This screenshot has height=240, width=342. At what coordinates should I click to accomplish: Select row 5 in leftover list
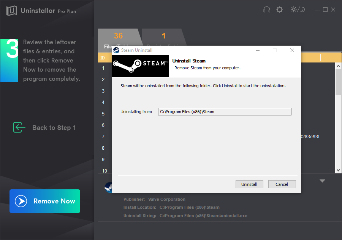coord(103,114)
